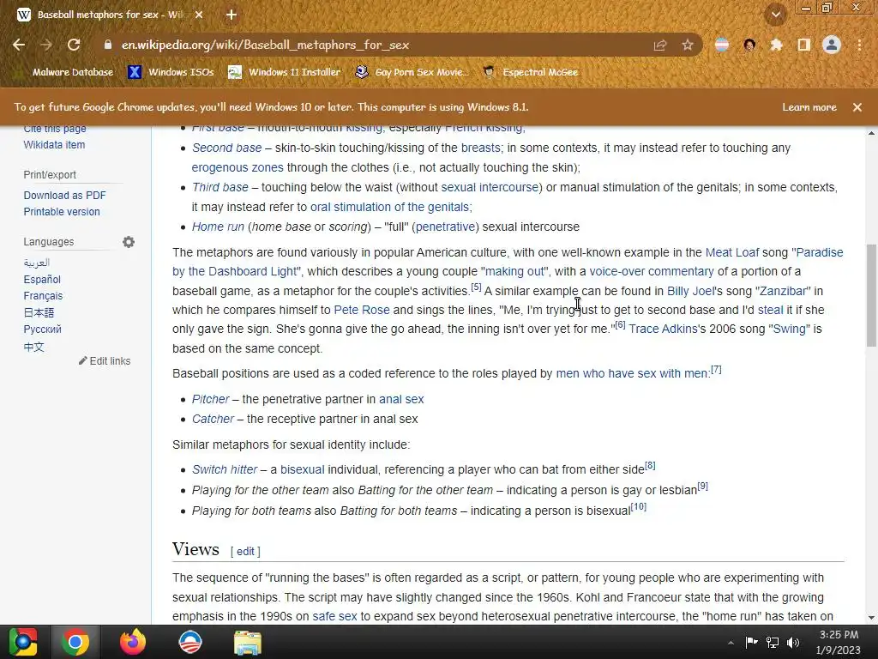This screenshot has width=878, height=659.
Task: Switch to the Français language version
Action: pyautogui.click(x=43, y=296)
